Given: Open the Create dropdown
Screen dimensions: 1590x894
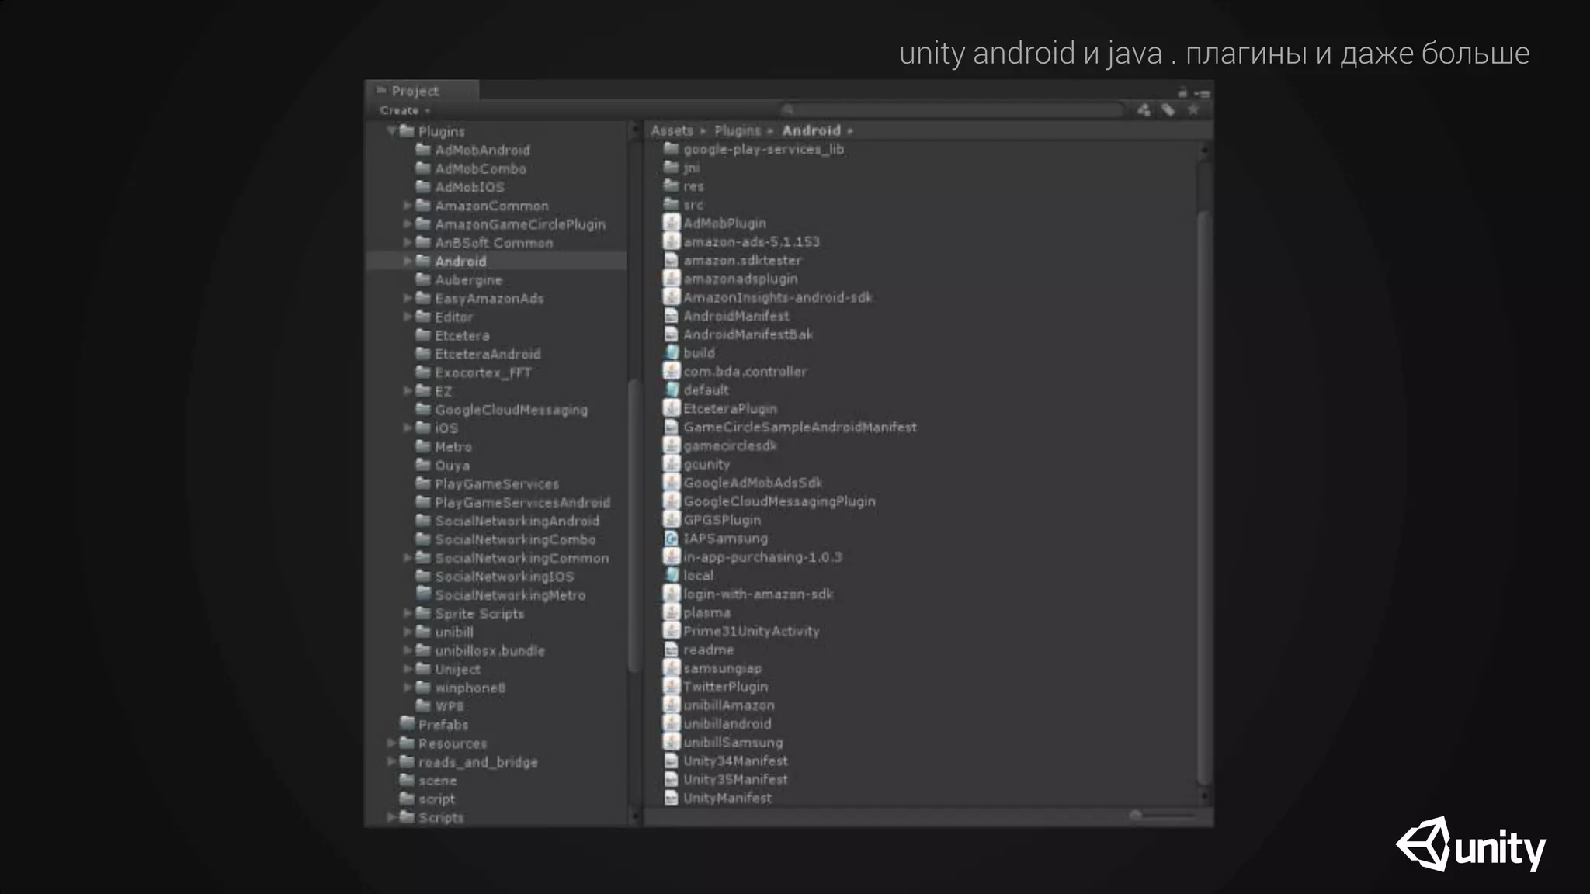Looking at the screenshot, I should coord(404,110).
